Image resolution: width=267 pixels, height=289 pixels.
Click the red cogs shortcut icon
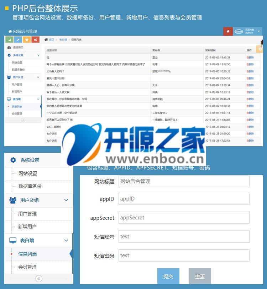[x=36, y=40]
